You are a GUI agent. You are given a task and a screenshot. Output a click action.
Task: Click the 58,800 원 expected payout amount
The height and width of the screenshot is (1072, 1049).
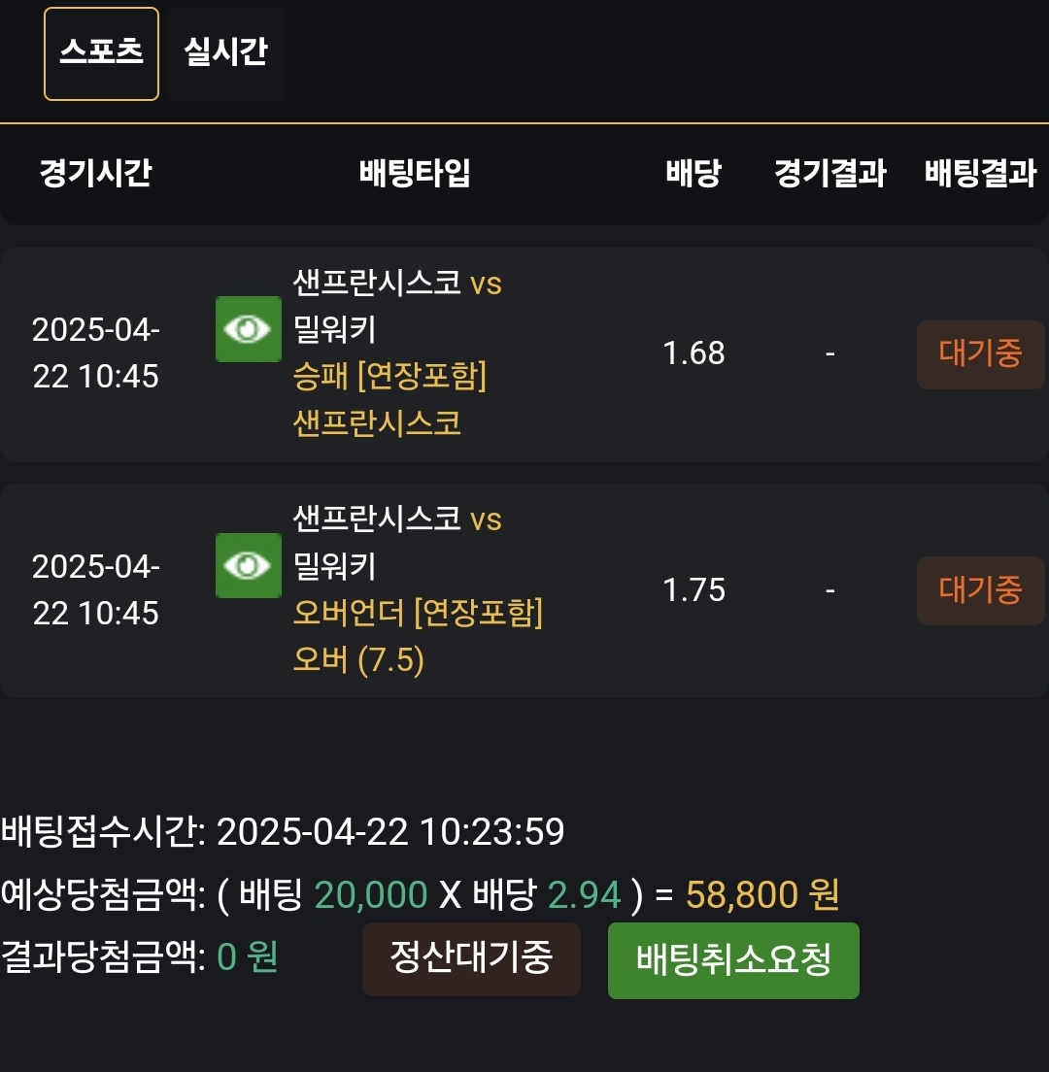pyautogui.click(x=762, y=894)
